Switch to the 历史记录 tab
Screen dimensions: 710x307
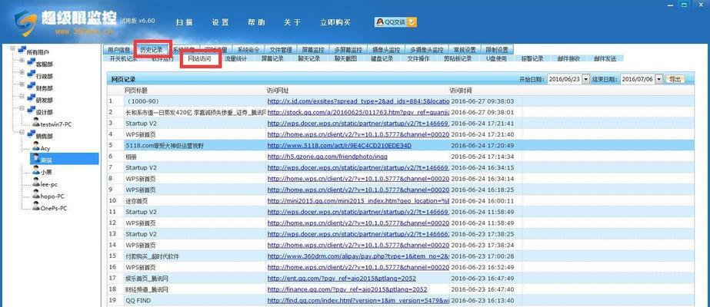click(152, 50)
